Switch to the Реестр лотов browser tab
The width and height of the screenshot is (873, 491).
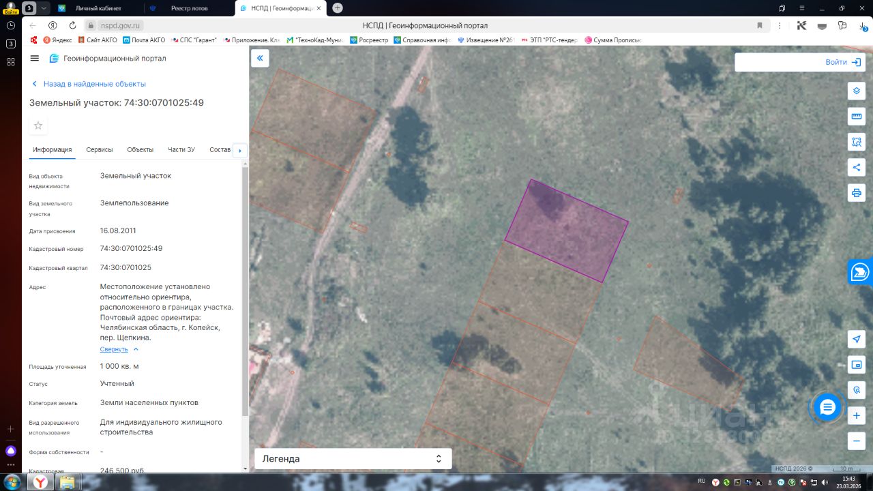(189, 8)
